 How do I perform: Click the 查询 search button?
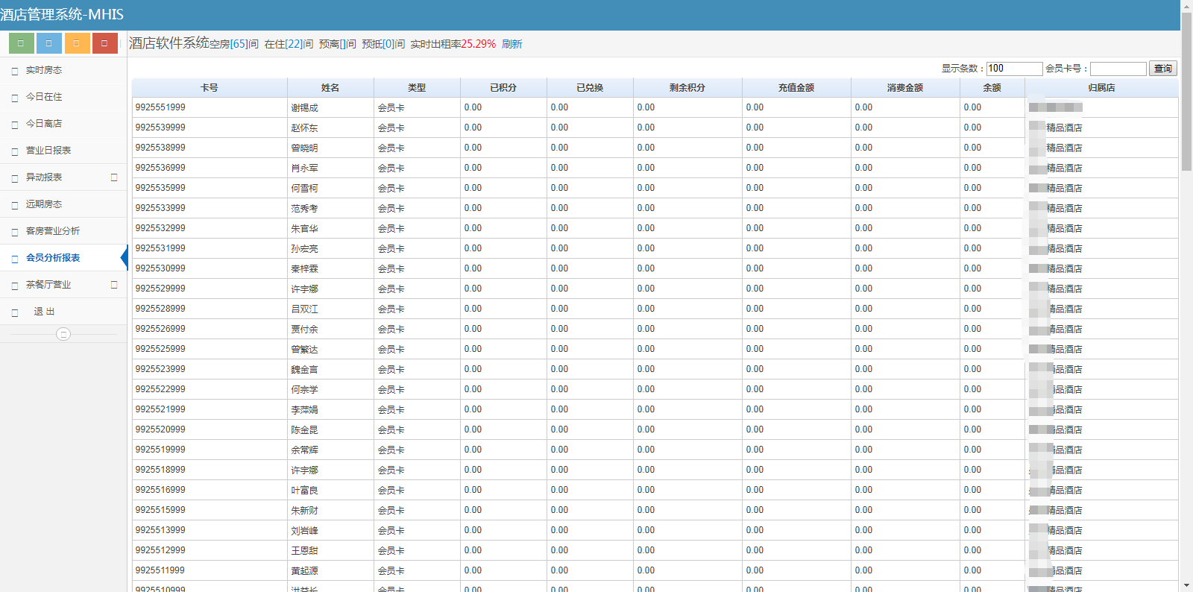tap(1162, 69)
